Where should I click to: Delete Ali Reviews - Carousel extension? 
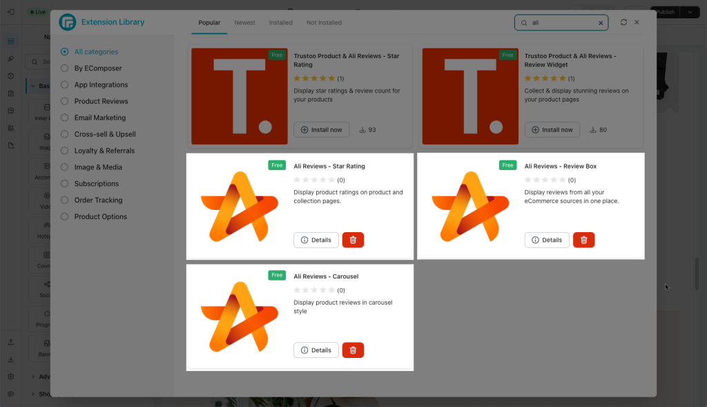[x=353, y=350]
